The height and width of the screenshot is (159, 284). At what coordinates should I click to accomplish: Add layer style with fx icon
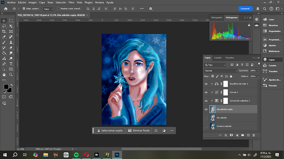(x=225, y=135)
